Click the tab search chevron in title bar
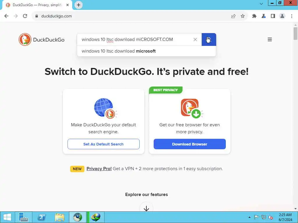The height and width of the screenshot is (223, 298). 261,3
